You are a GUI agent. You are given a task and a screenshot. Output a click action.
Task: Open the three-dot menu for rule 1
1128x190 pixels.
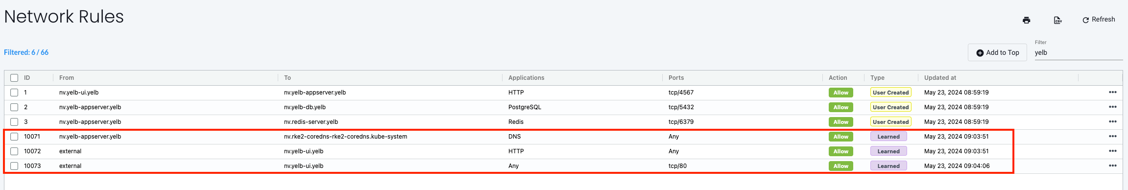(1113, 92)
